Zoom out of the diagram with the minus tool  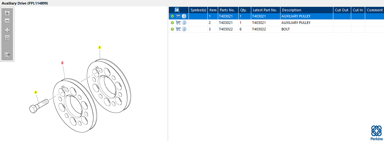(x=7, y=21)
